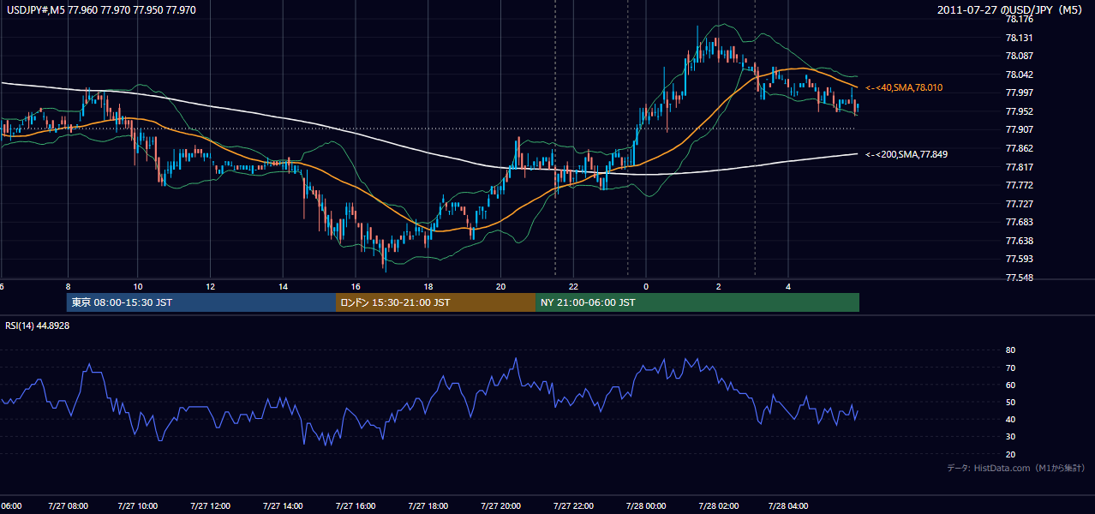Select the 40 SMA label reading 78.010
The height and width of the screenshot is (514, 1095).
(904, 87)
